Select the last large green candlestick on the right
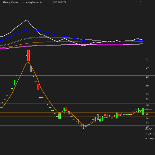This screenshot has height=155, width=155. tap(143, 111)
